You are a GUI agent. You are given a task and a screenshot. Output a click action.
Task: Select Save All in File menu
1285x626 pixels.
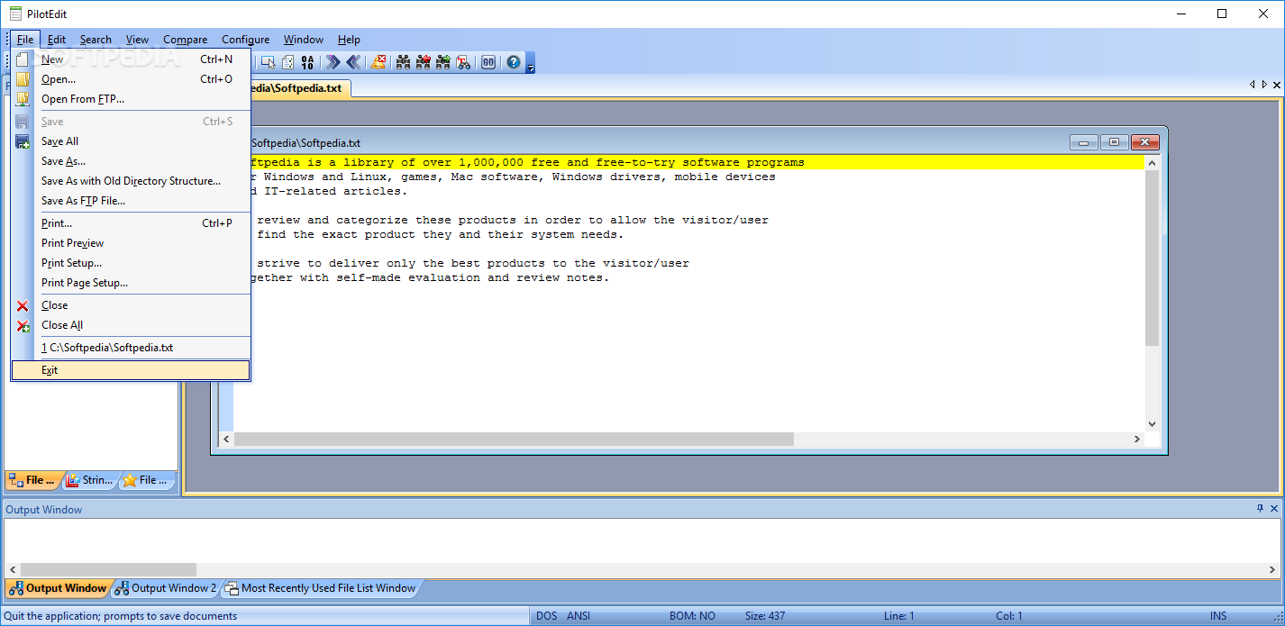[131, 141]
